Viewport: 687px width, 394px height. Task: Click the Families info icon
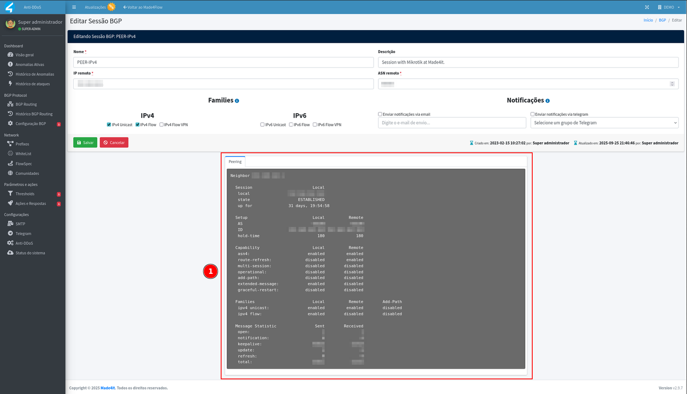237,101
